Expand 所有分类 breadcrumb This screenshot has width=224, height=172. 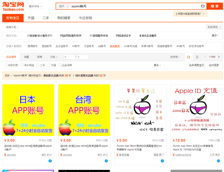click(12, 27)
